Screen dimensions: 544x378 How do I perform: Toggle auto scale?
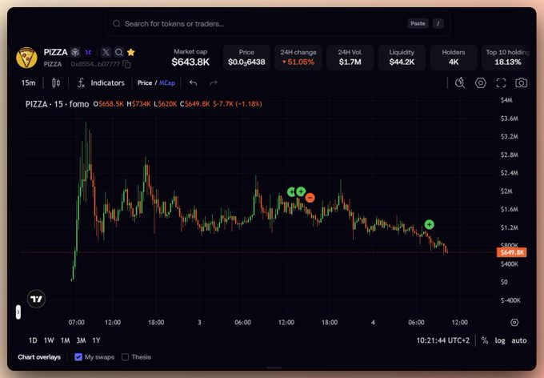coord(519,340)
